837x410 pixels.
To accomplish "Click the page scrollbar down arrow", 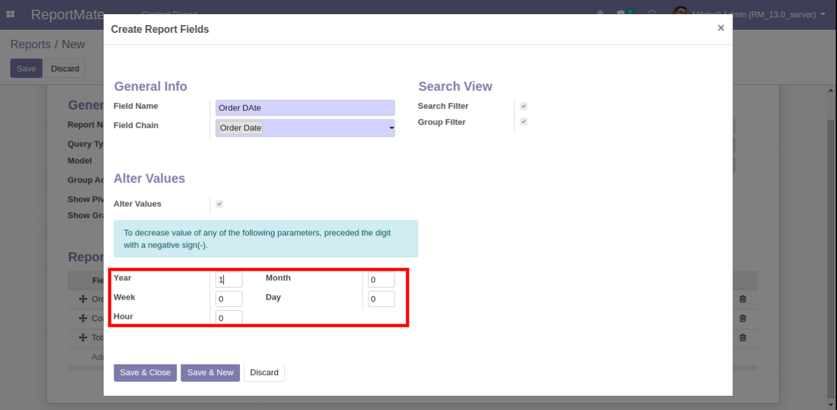I will (831, 404).
